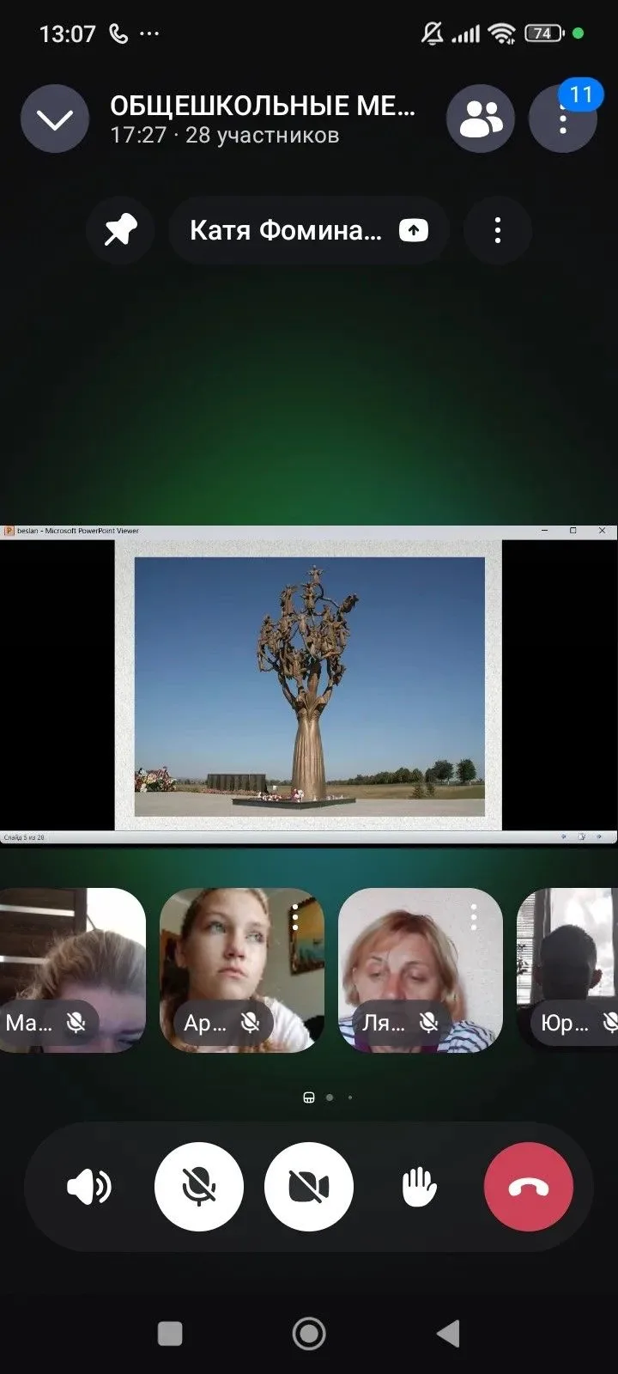Open the participants list icon
Image resolution: width=618 pixels, height=1374 pixels.
pos(481,119)
